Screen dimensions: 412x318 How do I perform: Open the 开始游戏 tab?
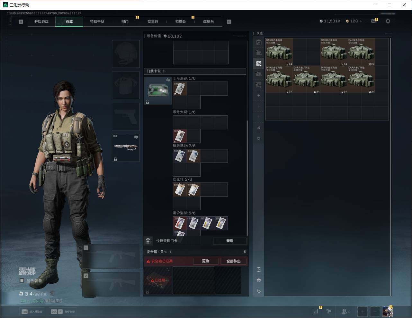[x=41, y=21]
